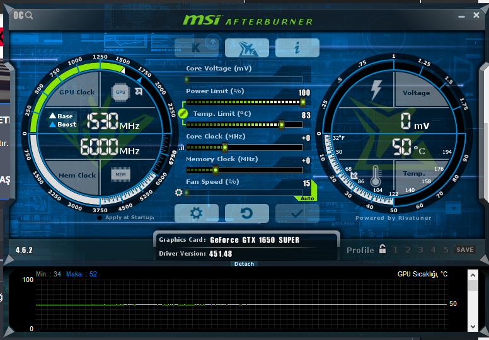Click the GeForce GTX 1650 SUPER card name
The image size is (489, 340).
coord(255,240)
